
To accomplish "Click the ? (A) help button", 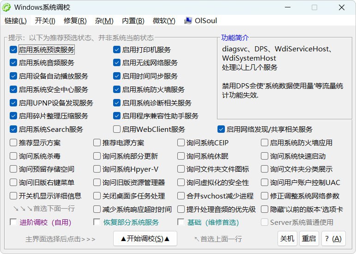I will pos(333,239).
